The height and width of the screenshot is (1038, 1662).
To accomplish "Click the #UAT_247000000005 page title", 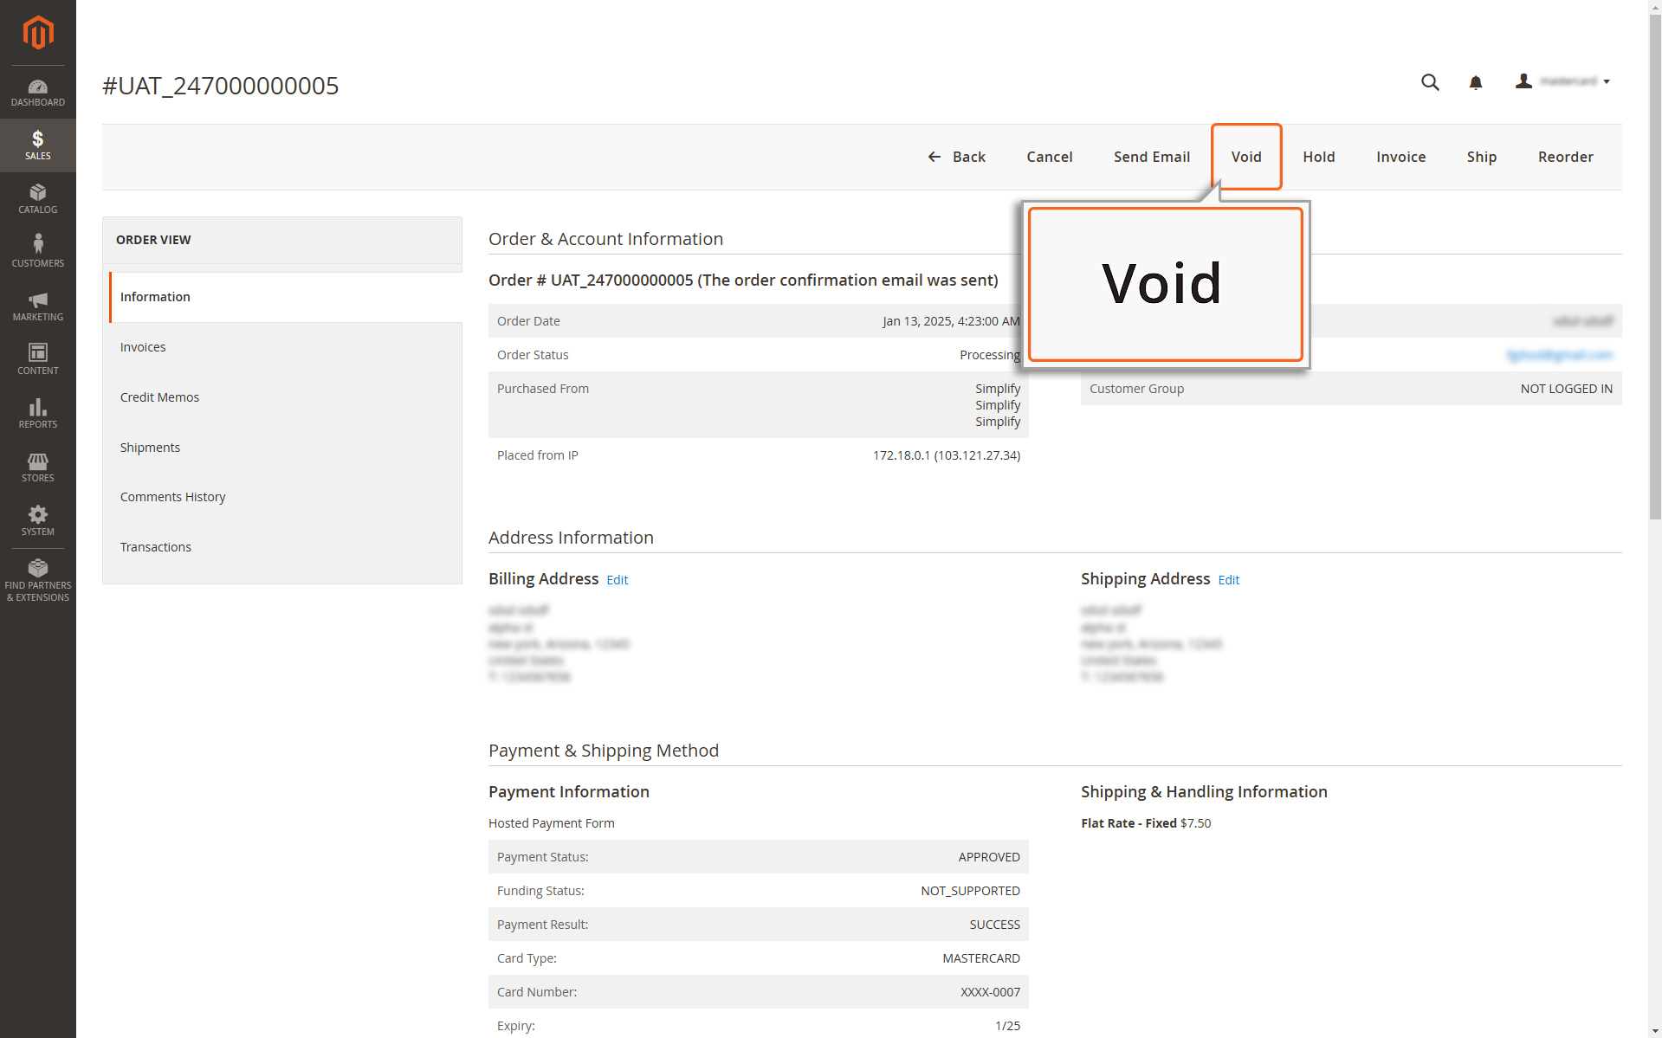I will click(x=221, y=86).
